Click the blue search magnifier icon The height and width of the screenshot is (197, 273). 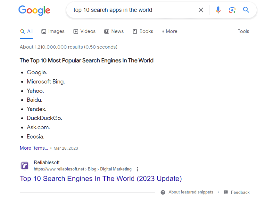(x=246, y=10)
